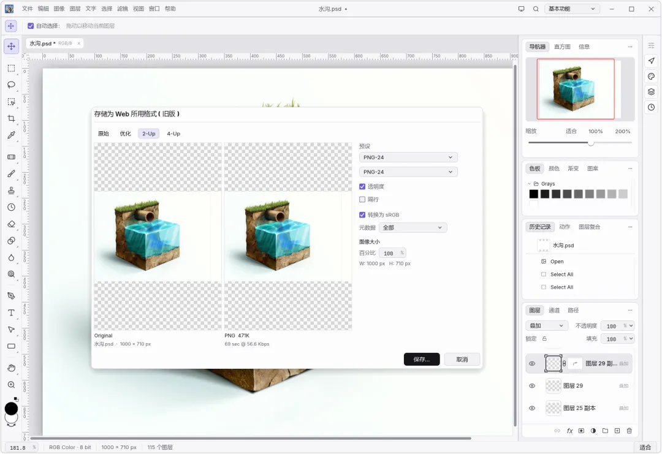Switch to the 通道 panel tab
Viewport: 662px width, 454px height.
[554, 311]
